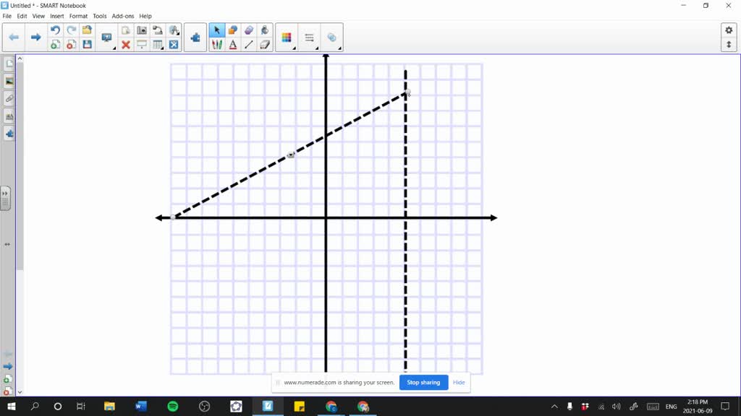This screenshot has height=416, width=741.
Task: Open the Add-ons puzzle piece panel
Action: [8, 134]
